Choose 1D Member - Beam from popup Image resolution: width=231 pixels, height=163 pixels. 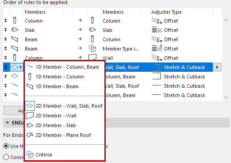(x=65, y=86)
